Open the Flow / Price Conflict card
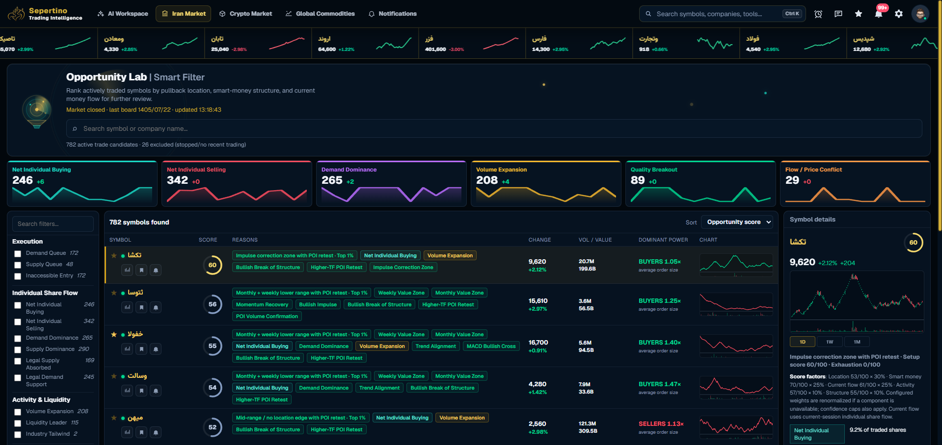 coord(855,183)
